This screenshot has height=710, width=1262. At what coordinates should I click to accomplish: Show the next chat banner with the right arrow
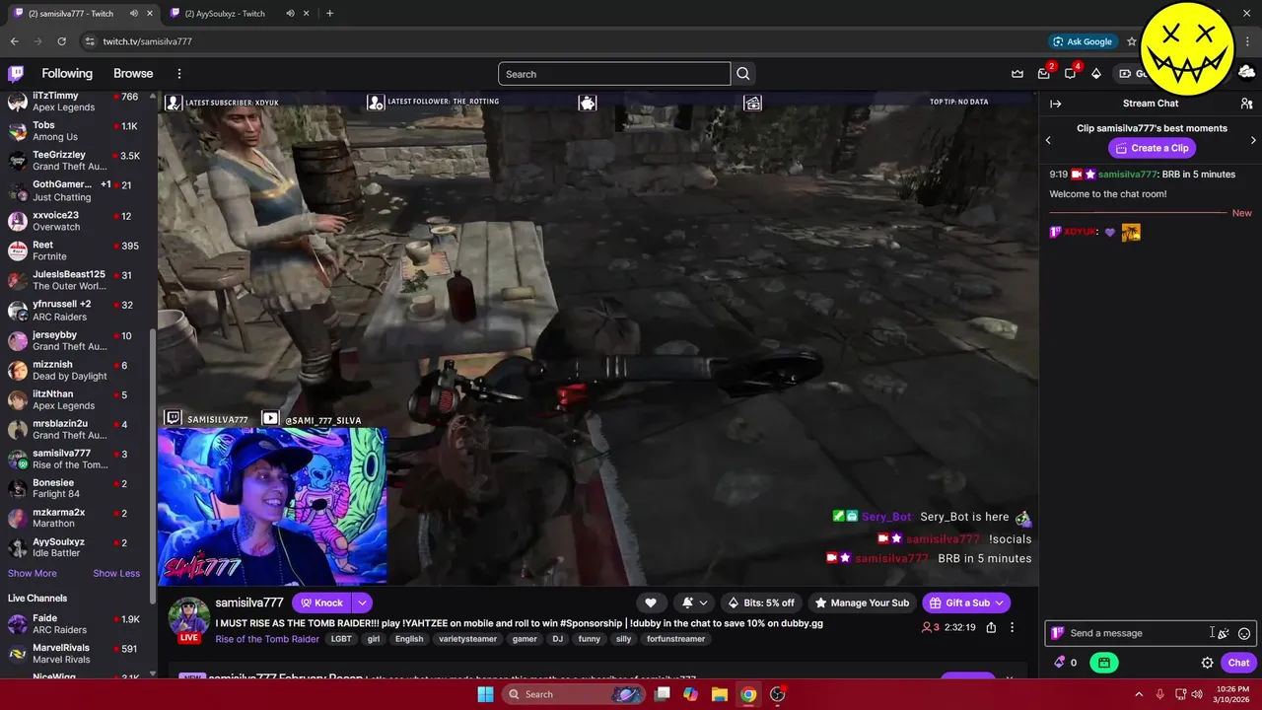click(1253, 140)
